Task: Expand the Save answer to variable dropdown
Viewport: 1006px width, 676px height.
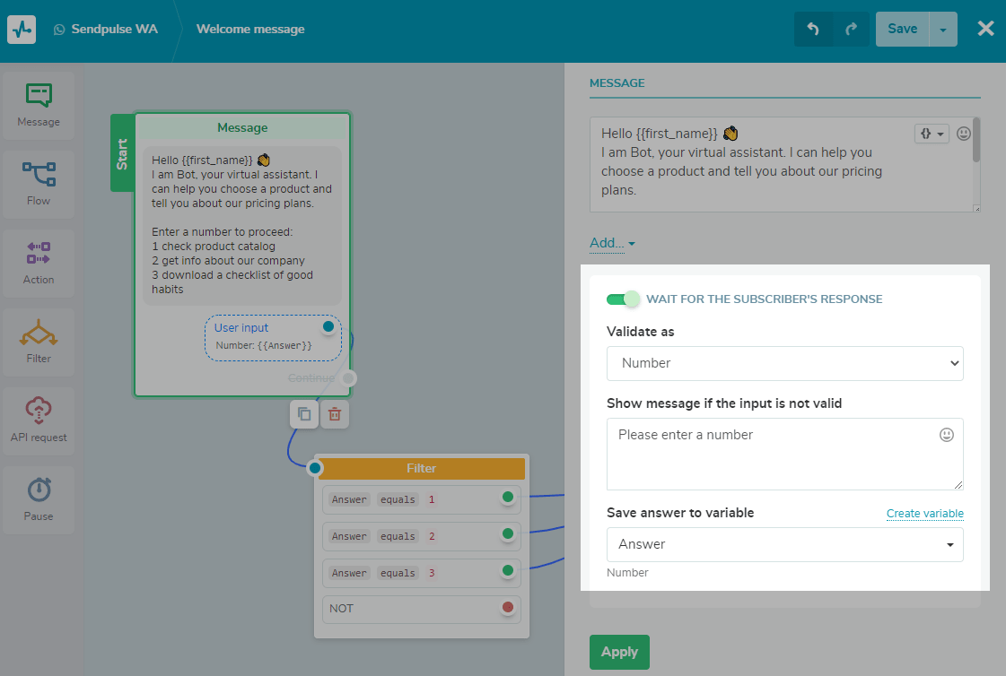Action: [x=784, y=544]
